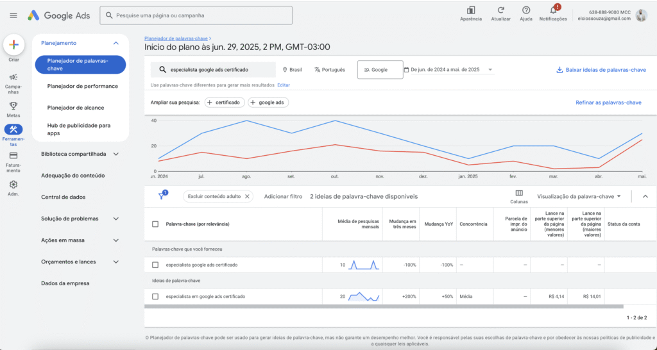The image size is (657, 350).
Task: Open the Colunas columns icon
Action: pyautogui.click(x=519, y=193)
